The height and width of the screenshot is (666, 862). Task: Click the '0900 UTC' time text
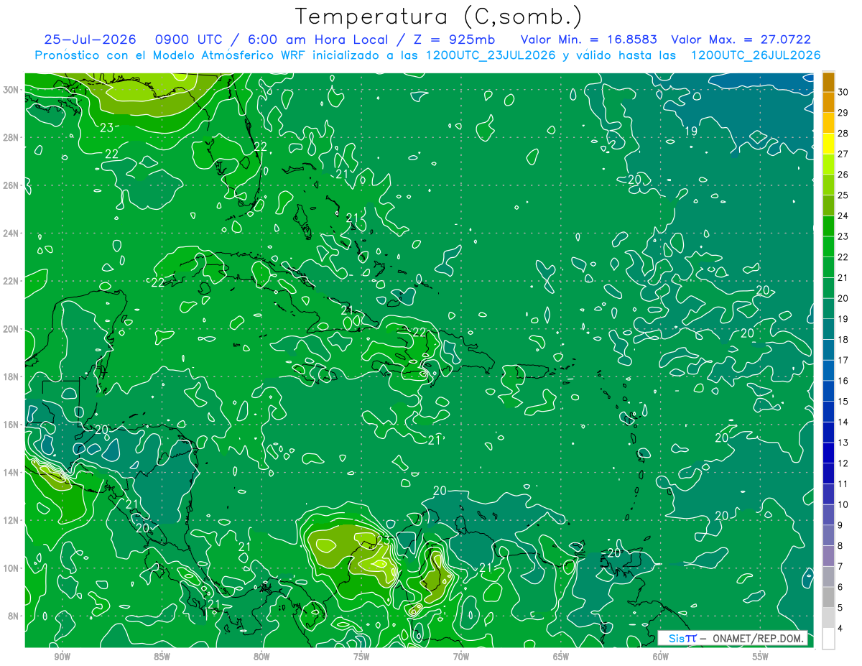coord(188,40)
